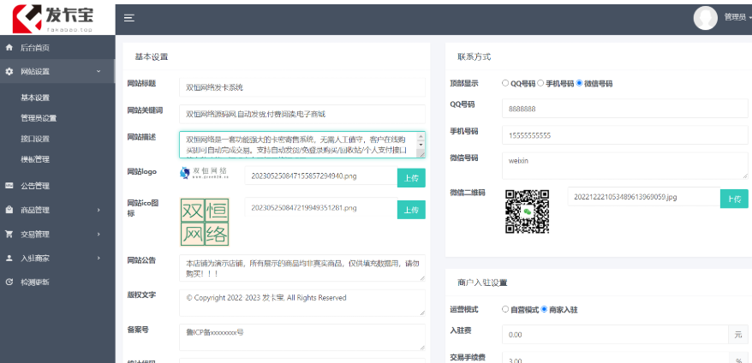This screenshot has width=752, height=363.
Task: Click the gear icon for 网站设置
Action: (9, 71)
